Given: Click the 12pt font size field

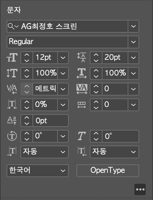Looking at the screenshot, I should pos(45,58).
